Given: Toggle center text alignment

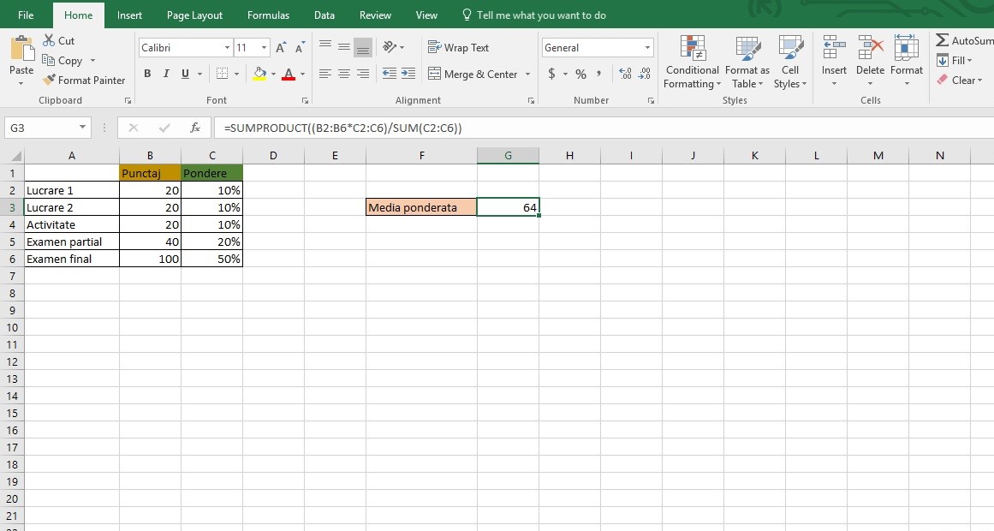Looking at the screenshot, I should point(343,75).
